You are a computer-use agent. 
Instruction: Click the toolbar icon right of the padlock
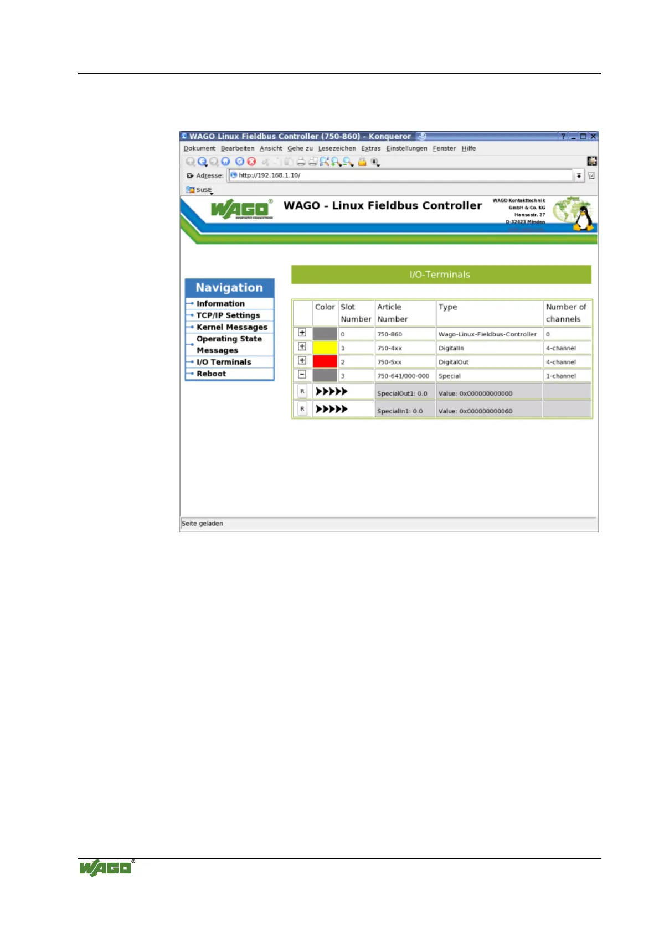point(375,162)
